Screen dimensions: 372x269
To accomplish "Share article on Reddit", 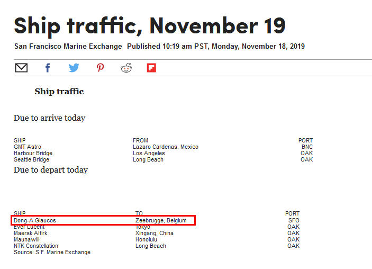I will pyautogui.click(x=126, y=68).
